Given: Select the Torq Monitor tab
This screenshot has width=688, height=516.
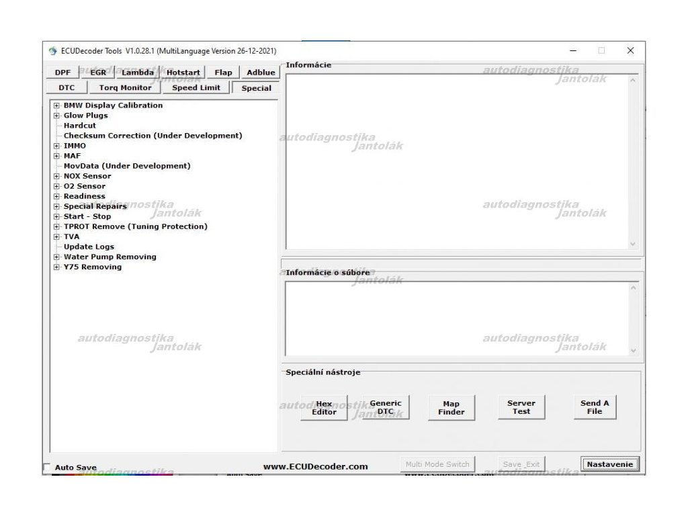Looking at the screenshot, I should (125, 87).
